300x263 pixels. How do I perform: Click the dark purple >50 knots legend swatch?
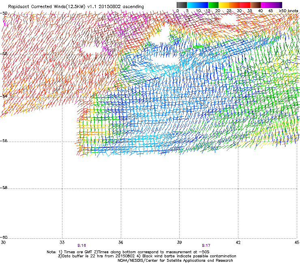click(x=281, y=5)
